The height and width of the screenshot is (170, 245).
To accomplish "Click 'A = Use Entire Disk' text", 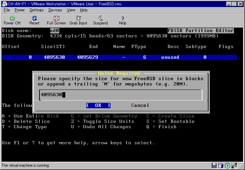I will point(30,116).
